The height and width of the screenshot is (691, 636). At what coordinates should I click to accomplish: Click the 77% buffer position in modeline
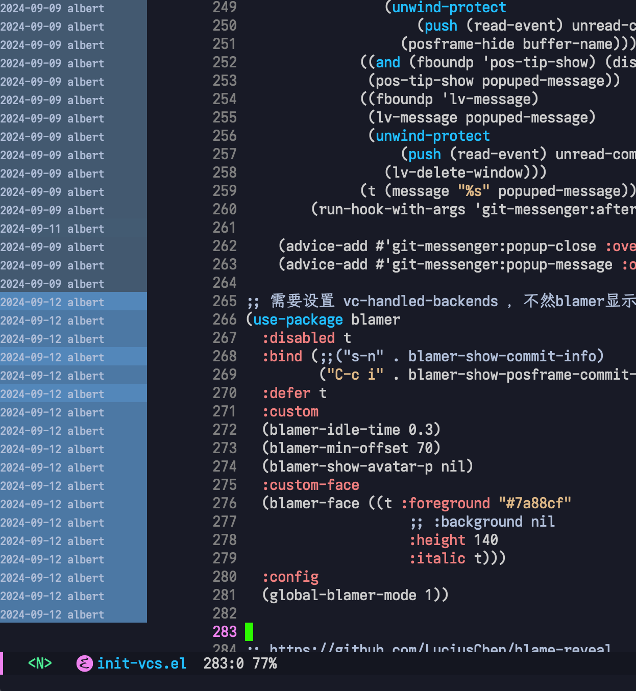pos(265,663)
